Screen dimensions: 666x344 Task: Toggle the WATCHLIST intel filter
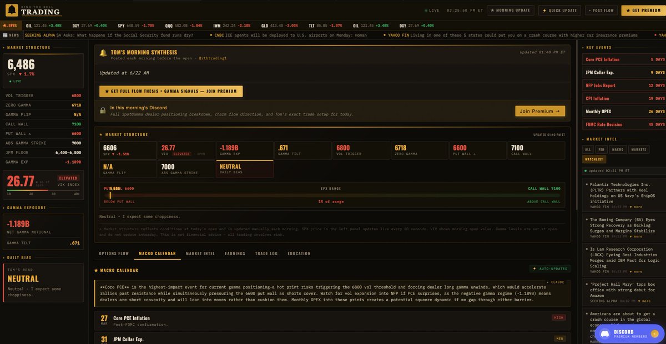[x=593, y=159]
